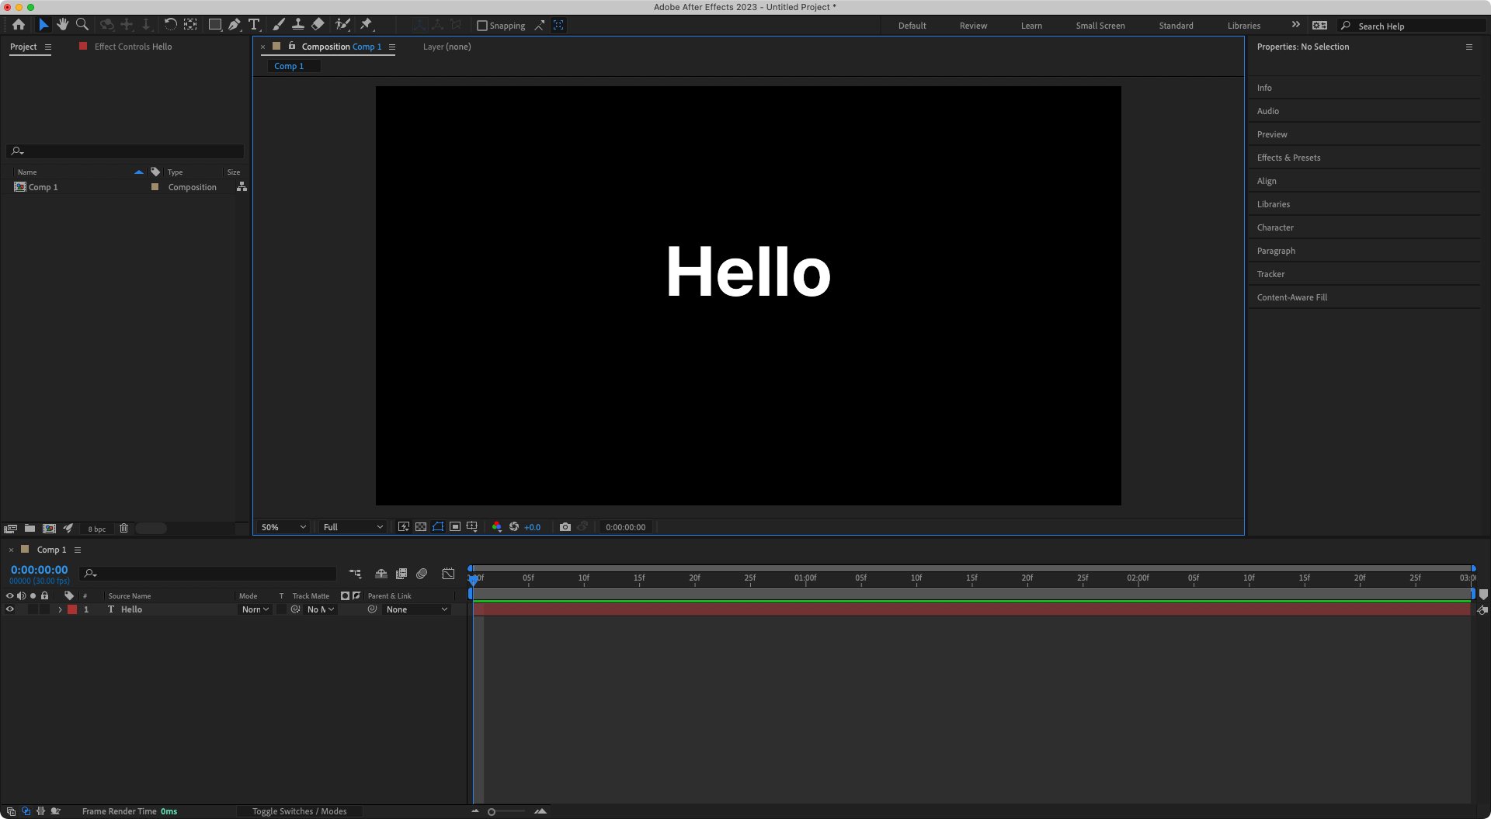1491x819 pixels.
Task: Hide the Hello layer visibility eye
Action: click(10, 609)
